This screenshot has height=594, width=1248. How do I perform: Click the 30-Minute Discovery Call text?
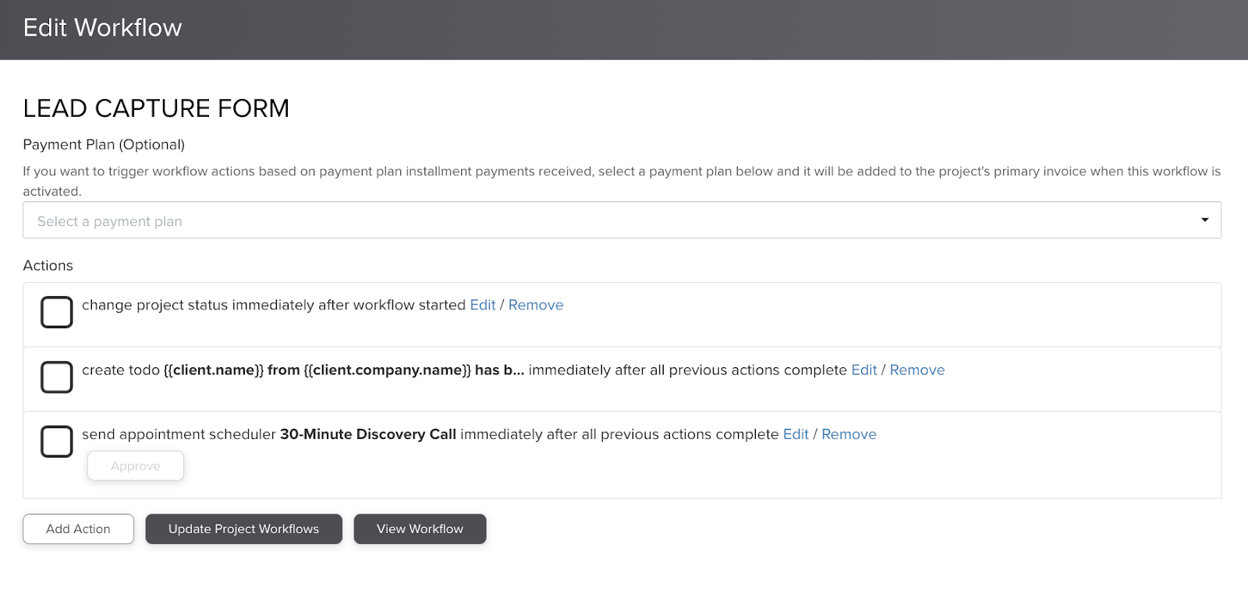pos(367,434)
